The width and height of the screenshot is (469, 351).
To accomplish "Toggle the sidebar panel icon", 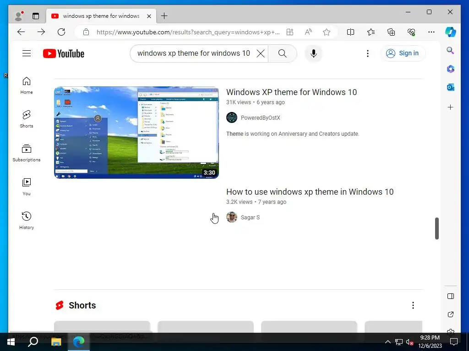I will pyautogui.click(x=451, y=296).
